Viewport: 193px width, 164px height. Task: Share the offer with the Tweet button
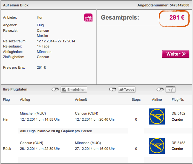(127, 90)
